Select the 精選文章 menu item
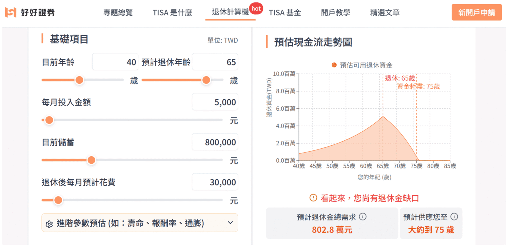Viewport: 507px width, 245px height. tap(385, 12)
